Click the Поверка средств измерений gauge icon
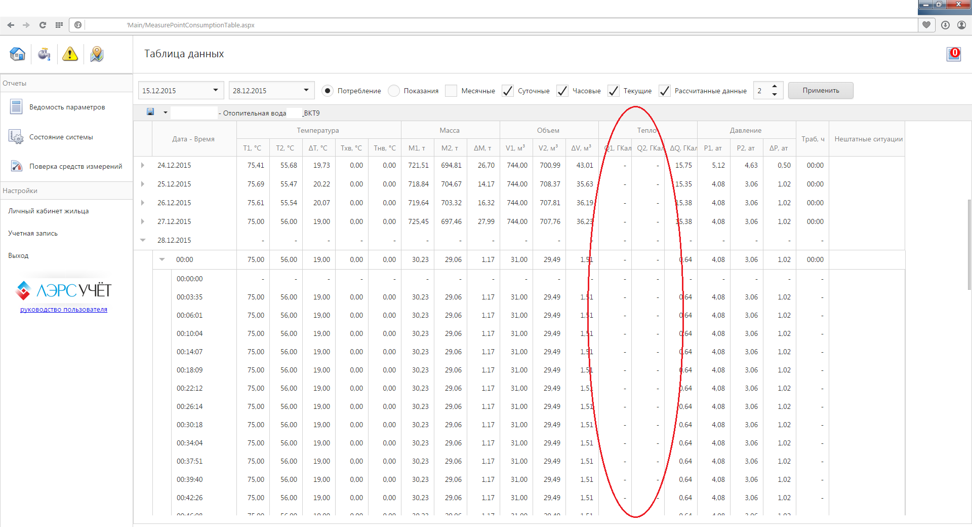 (x=16, y=166)
